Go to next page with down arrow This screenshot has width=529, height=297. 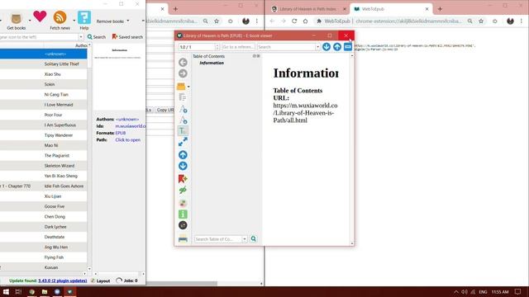pos(183,166)
